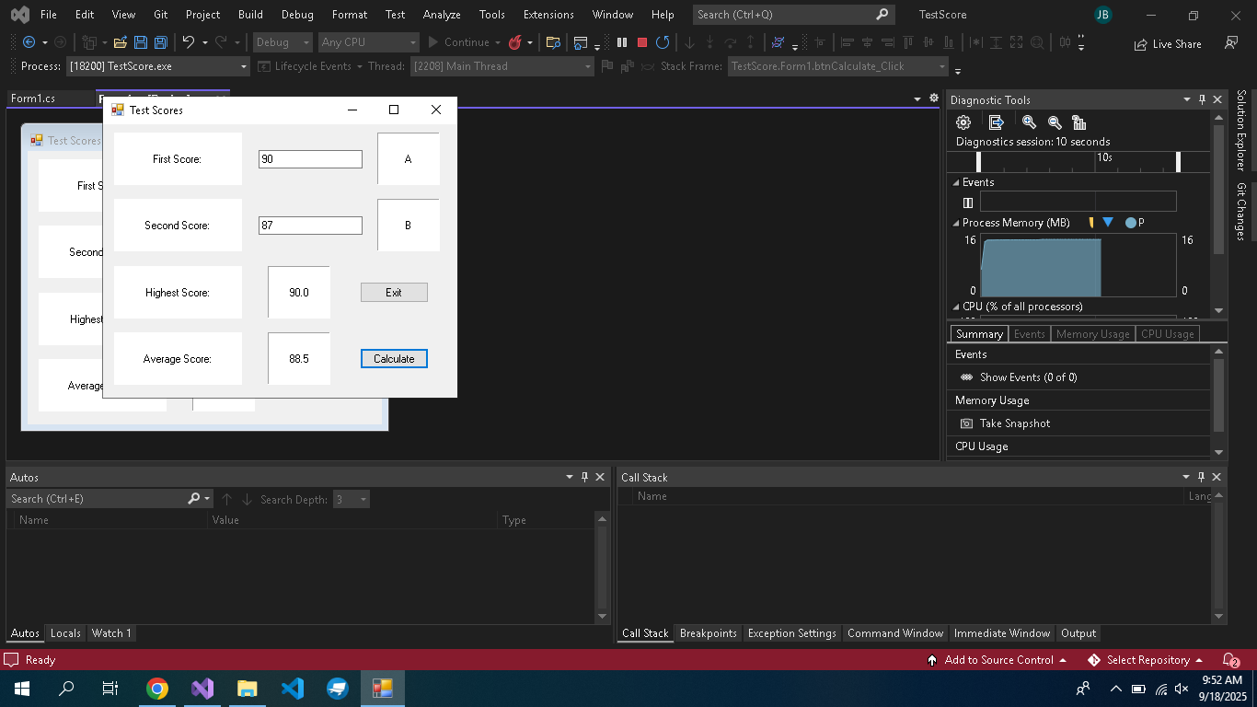Open the Stack Frame dropdown

click(941, 66)
